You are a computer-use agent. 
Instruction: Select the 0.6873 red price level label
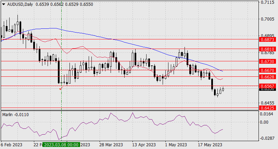(267, 39)
